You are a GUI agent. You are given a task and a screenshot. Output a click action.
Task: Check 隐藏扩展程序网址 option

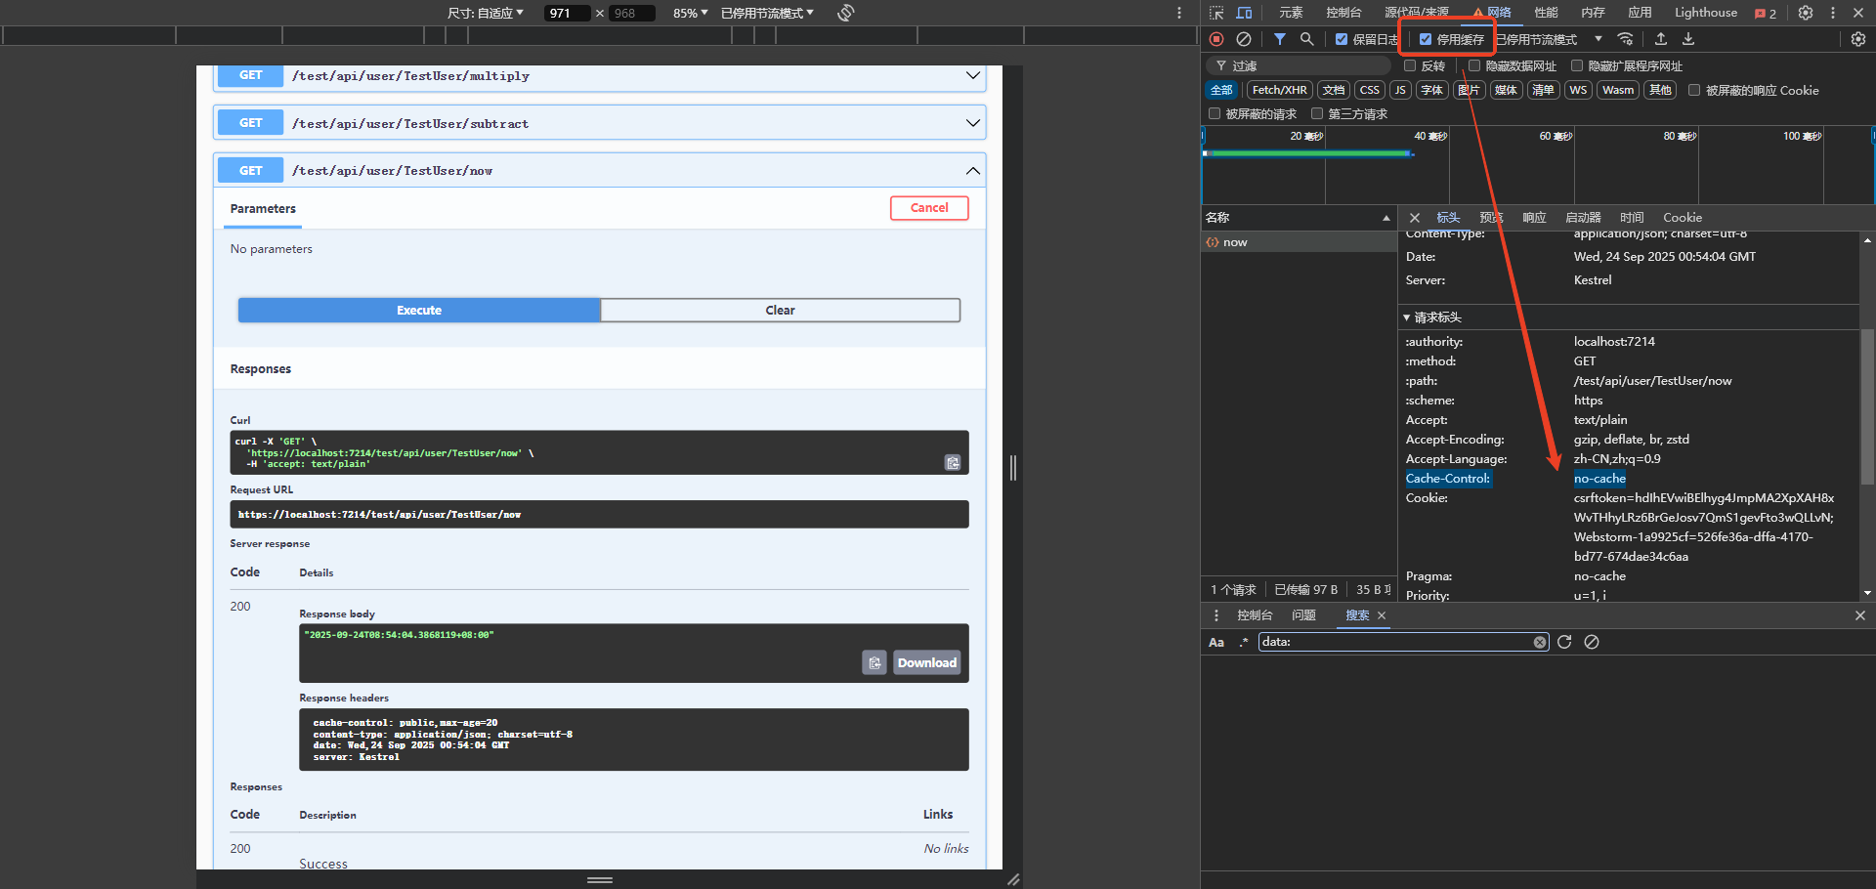tap(1577, 65)
